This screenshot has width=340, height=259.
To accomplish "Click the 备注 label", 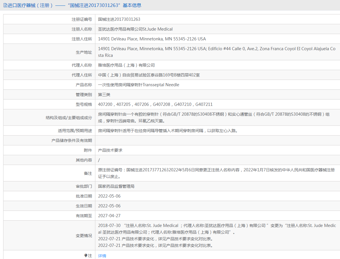I will click(x=88, y=173).
